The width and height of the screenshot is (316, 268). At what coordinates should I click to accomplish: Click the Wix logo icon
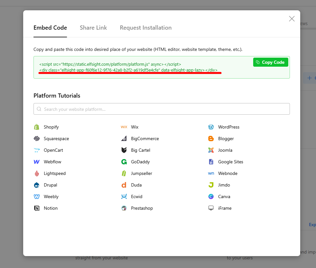coord(124,127)
